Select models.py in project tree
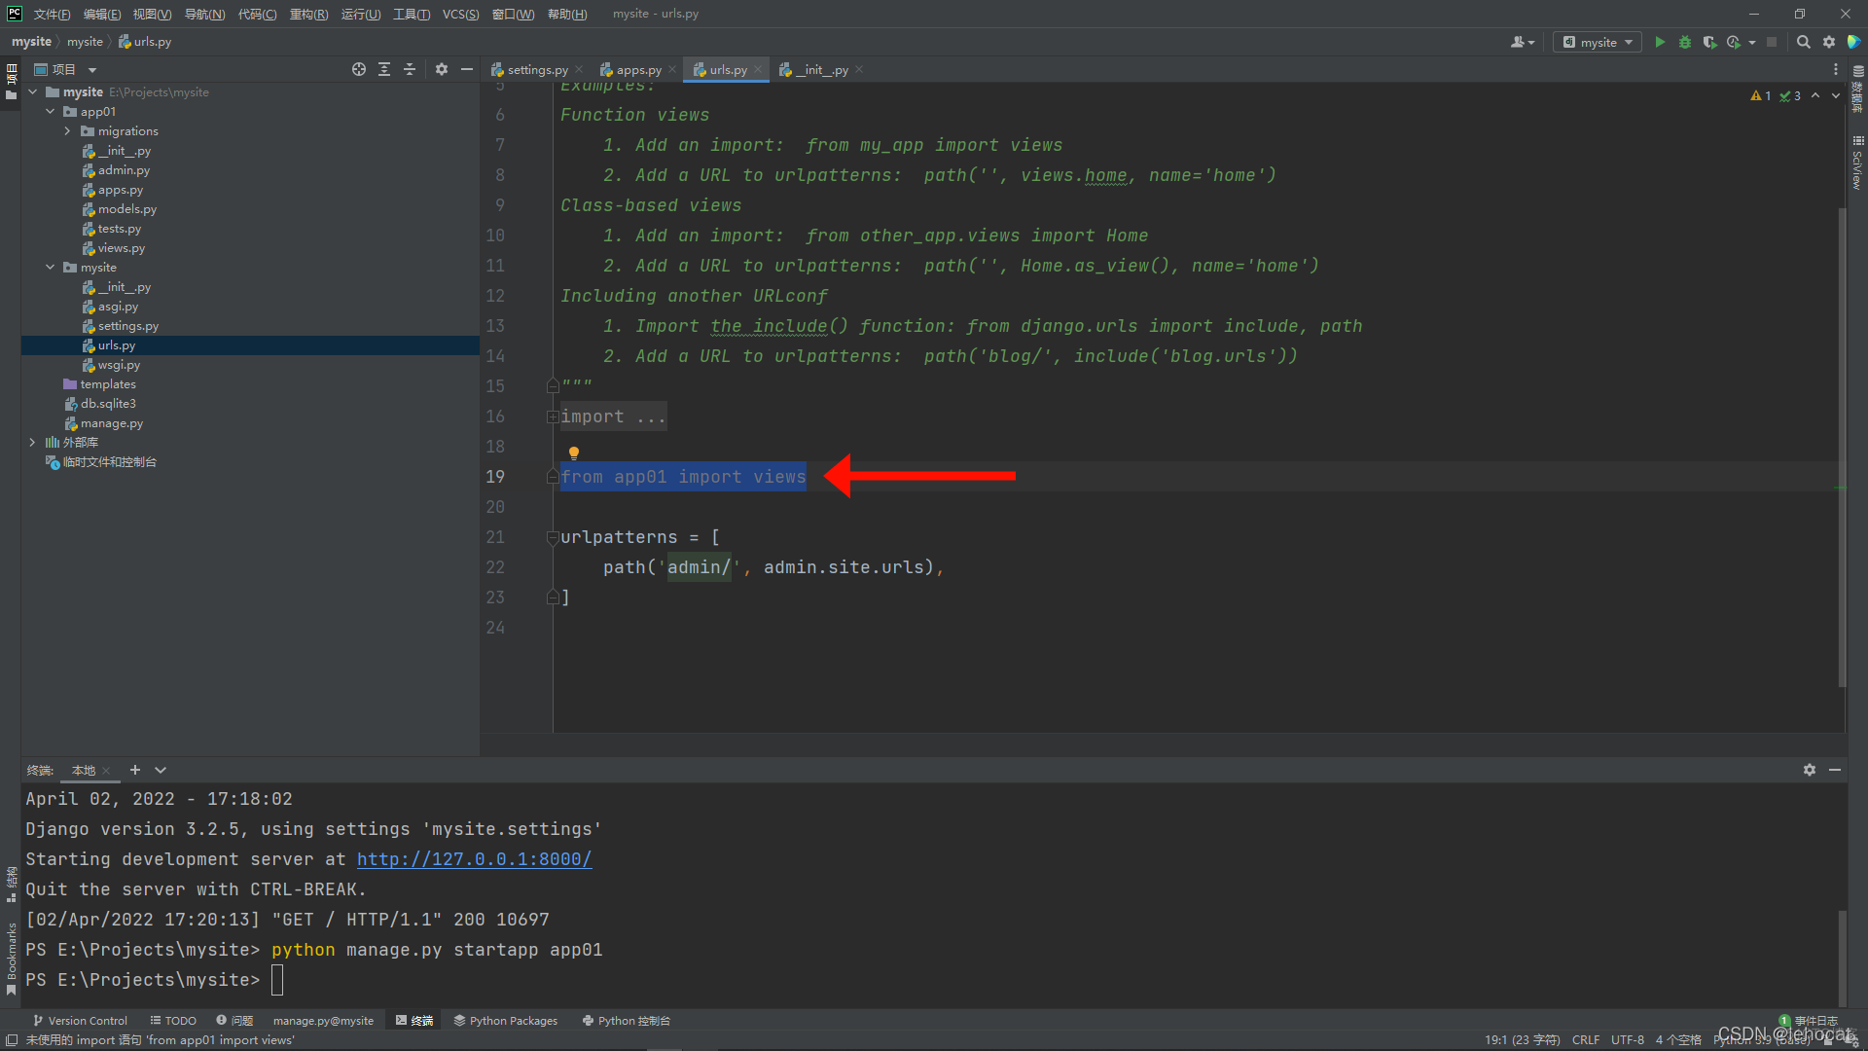This screenshot has height=1051, width=1868. click(x=127, y=209)
